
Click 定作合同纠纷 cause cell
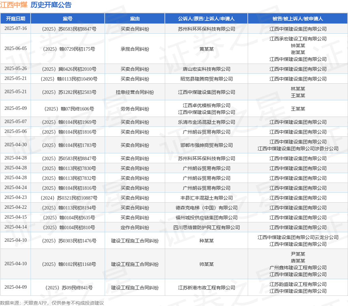point(135,227)
